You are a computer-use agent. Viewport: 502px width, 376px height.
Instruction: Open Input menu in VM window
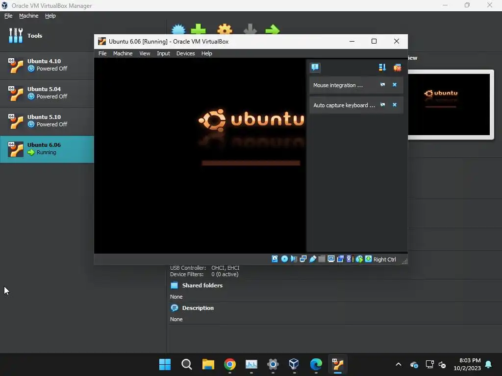(163, 53)
